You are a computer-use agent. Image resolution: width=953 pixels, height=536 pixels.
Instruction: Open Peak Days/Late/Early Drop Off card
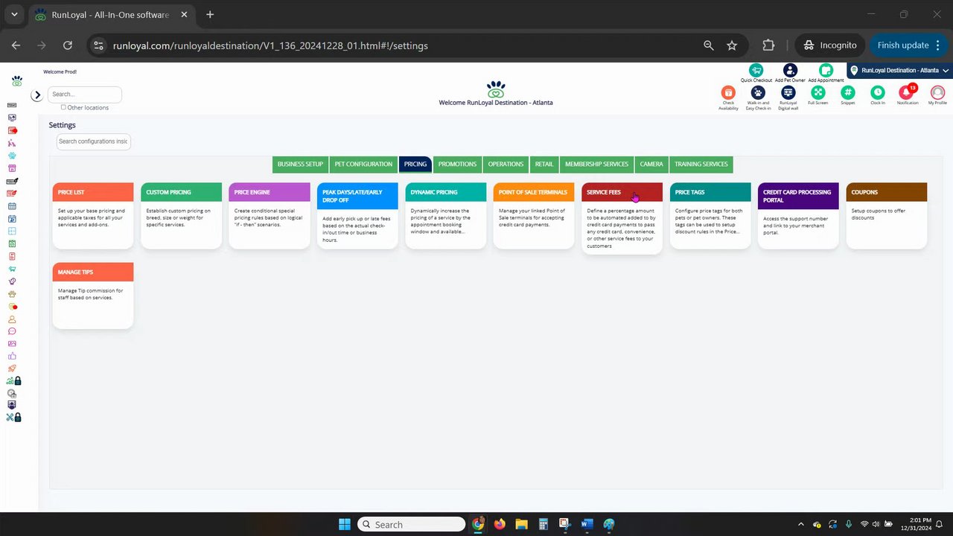pos(357,215)
